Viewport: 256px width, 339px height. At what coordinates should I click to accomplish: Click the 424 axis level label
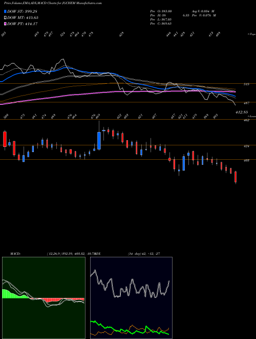[x=246, y=146]
